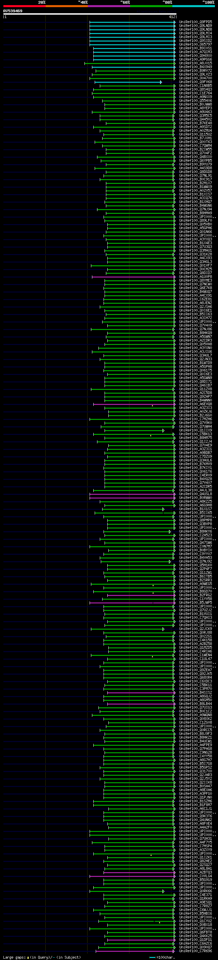The height and width of the screenshot is (960, 218).
Task: Click the UniRef100_A4F7Y5 label
Action: 196,842
